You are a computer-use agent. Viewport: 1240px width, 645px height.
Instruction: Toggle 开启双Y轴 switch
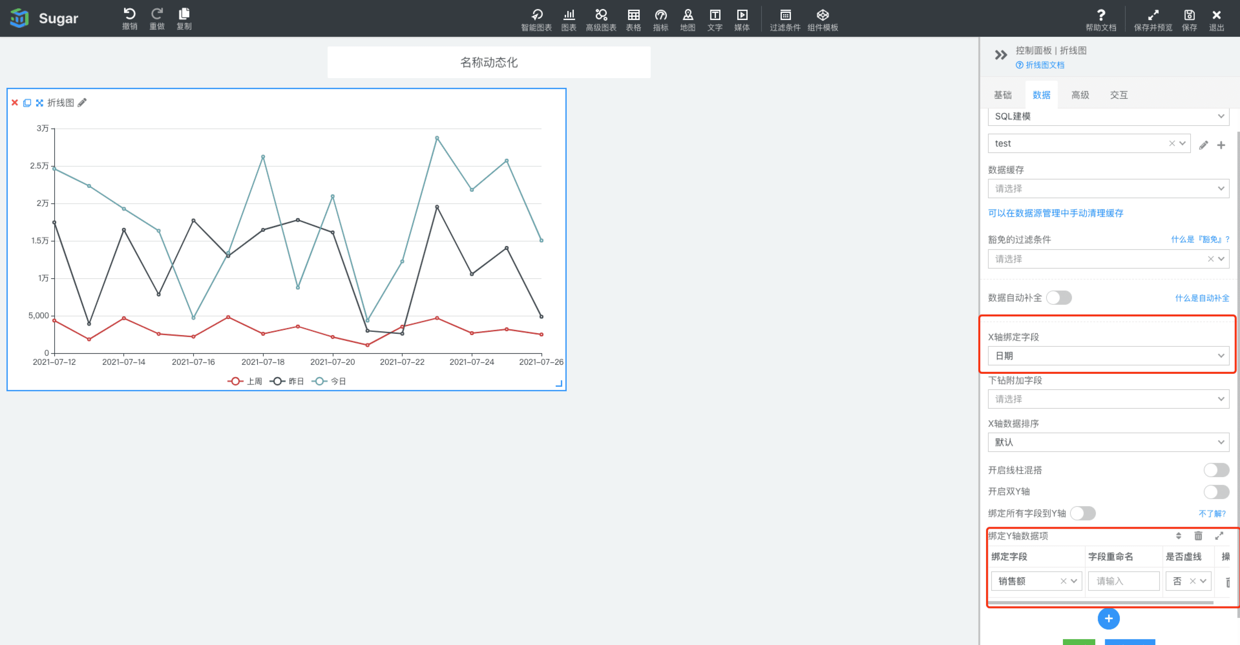[x=1216, y=492]
